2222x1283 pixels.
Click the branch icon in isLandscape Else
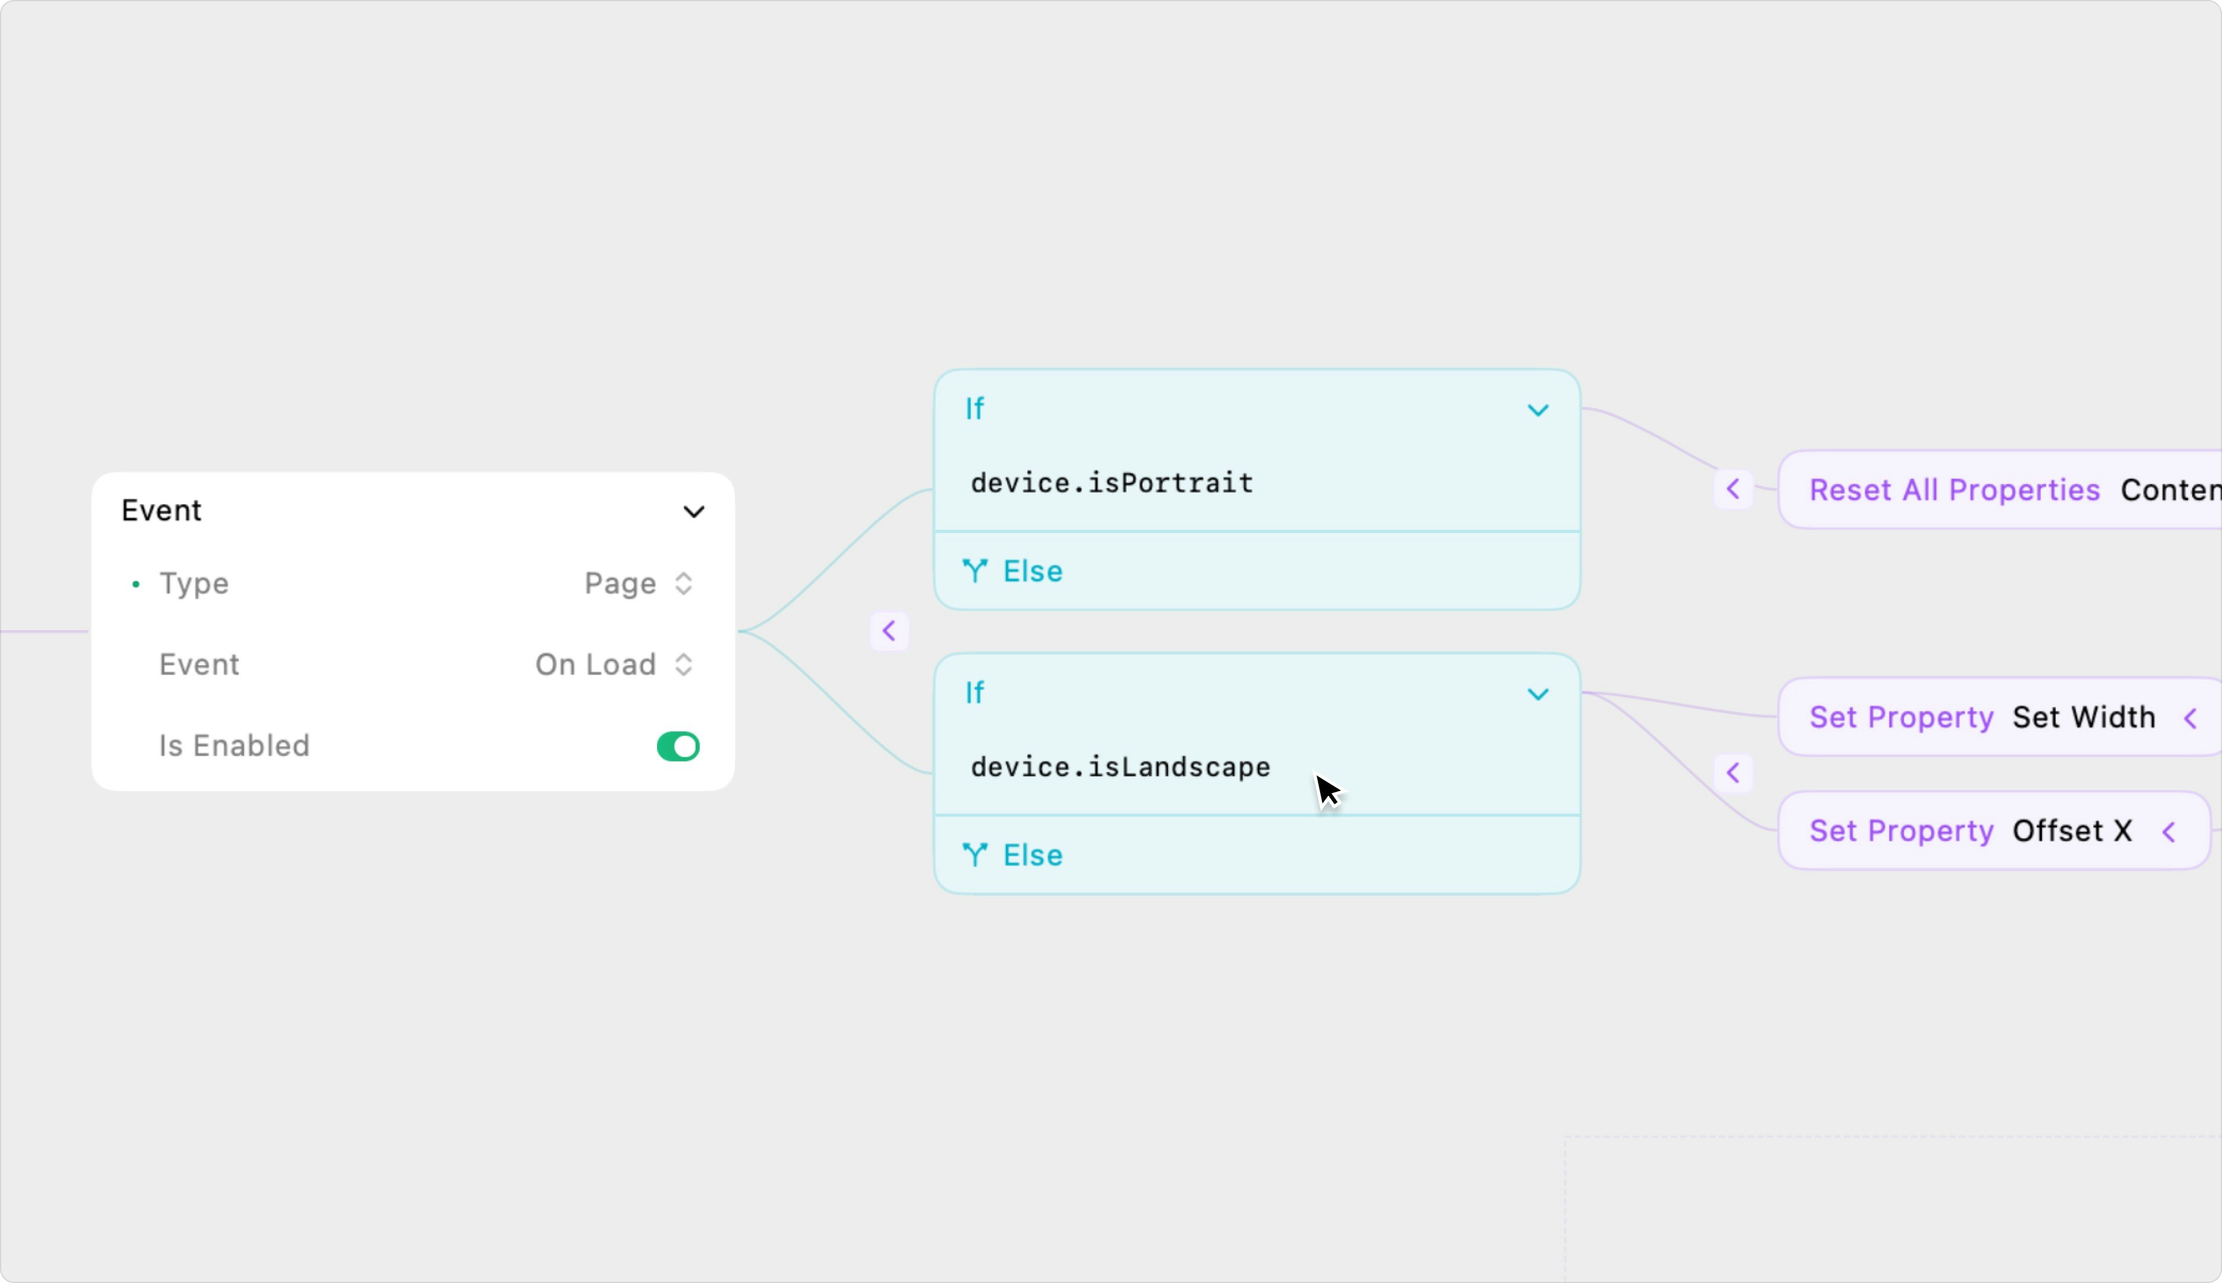point(975,855)
